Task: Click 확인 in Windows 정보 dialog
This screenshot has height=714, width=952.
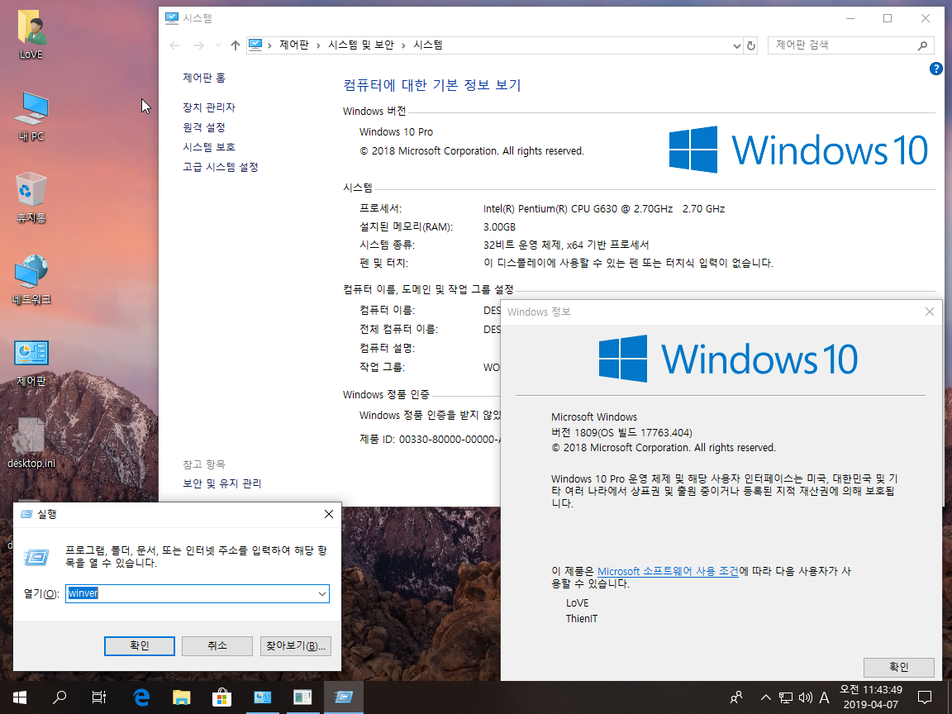Action: (898, 667)
